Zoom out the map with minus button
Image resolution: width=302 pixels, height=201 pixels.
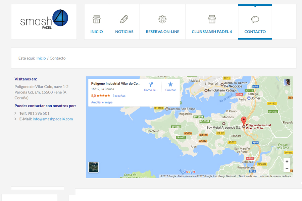287,169
